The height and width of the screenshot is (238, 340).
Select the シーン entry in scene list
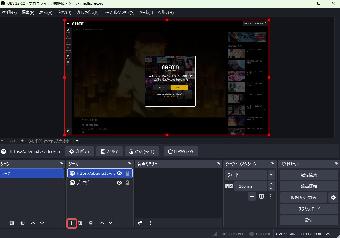click(32, 173)
